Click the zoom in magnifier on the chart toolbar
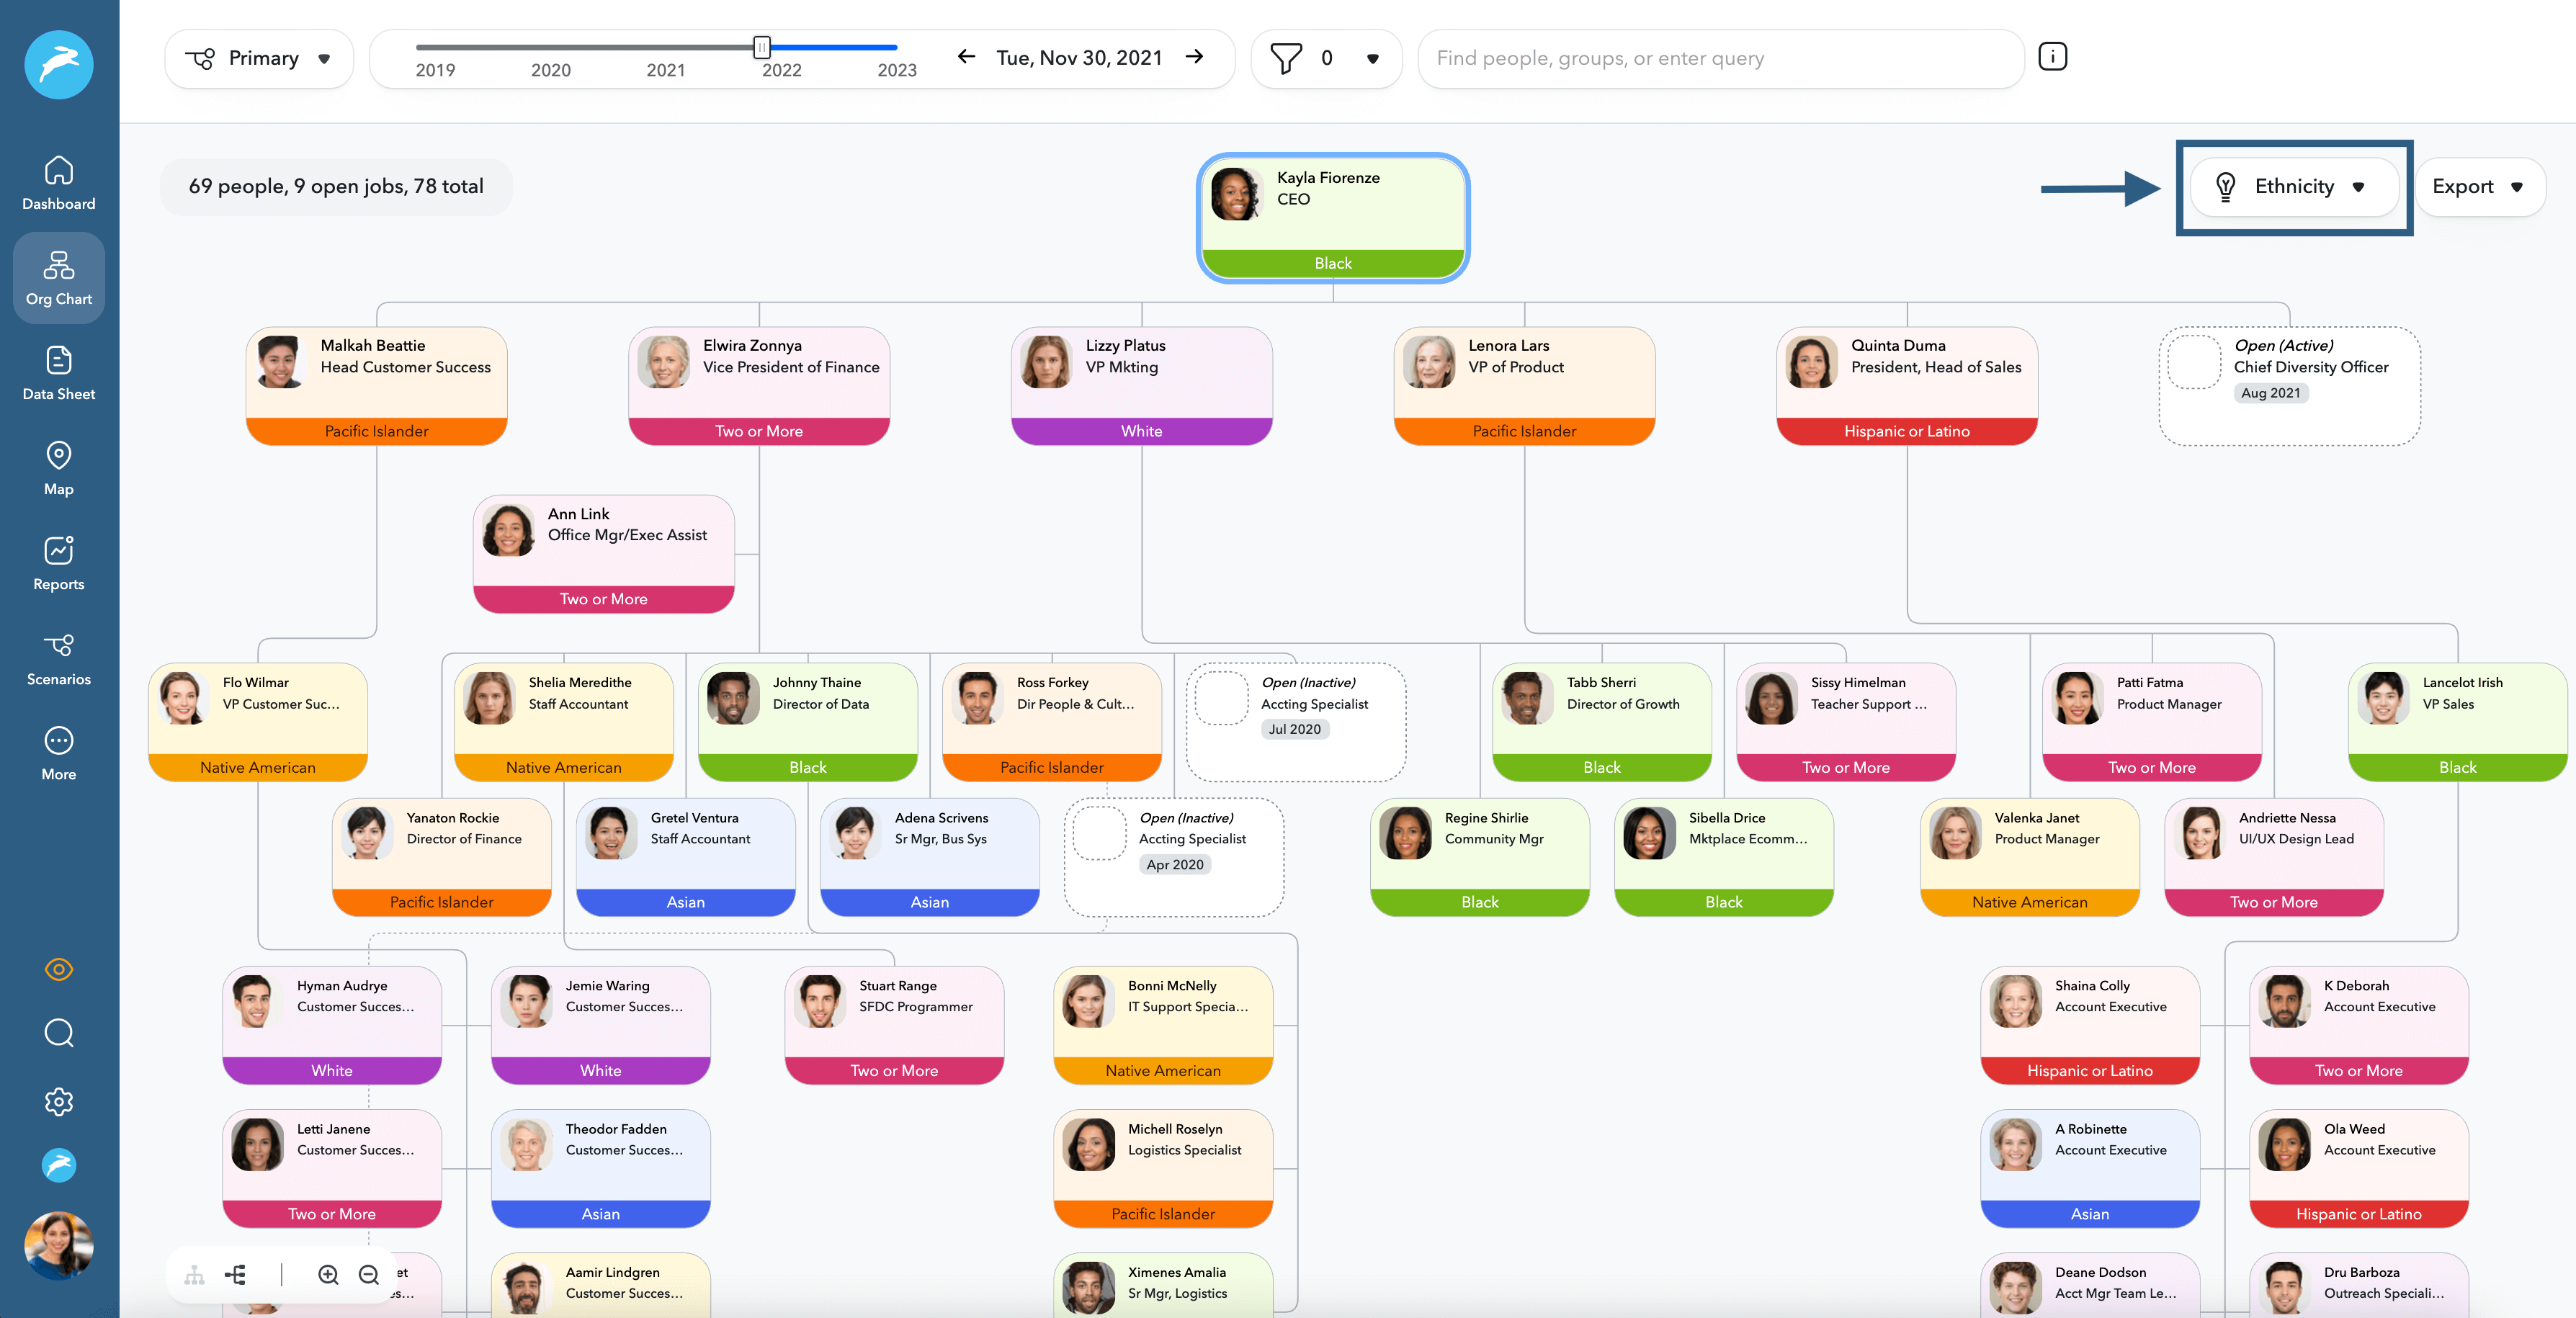2576x1318 pixels. [x=329, y=1275]
